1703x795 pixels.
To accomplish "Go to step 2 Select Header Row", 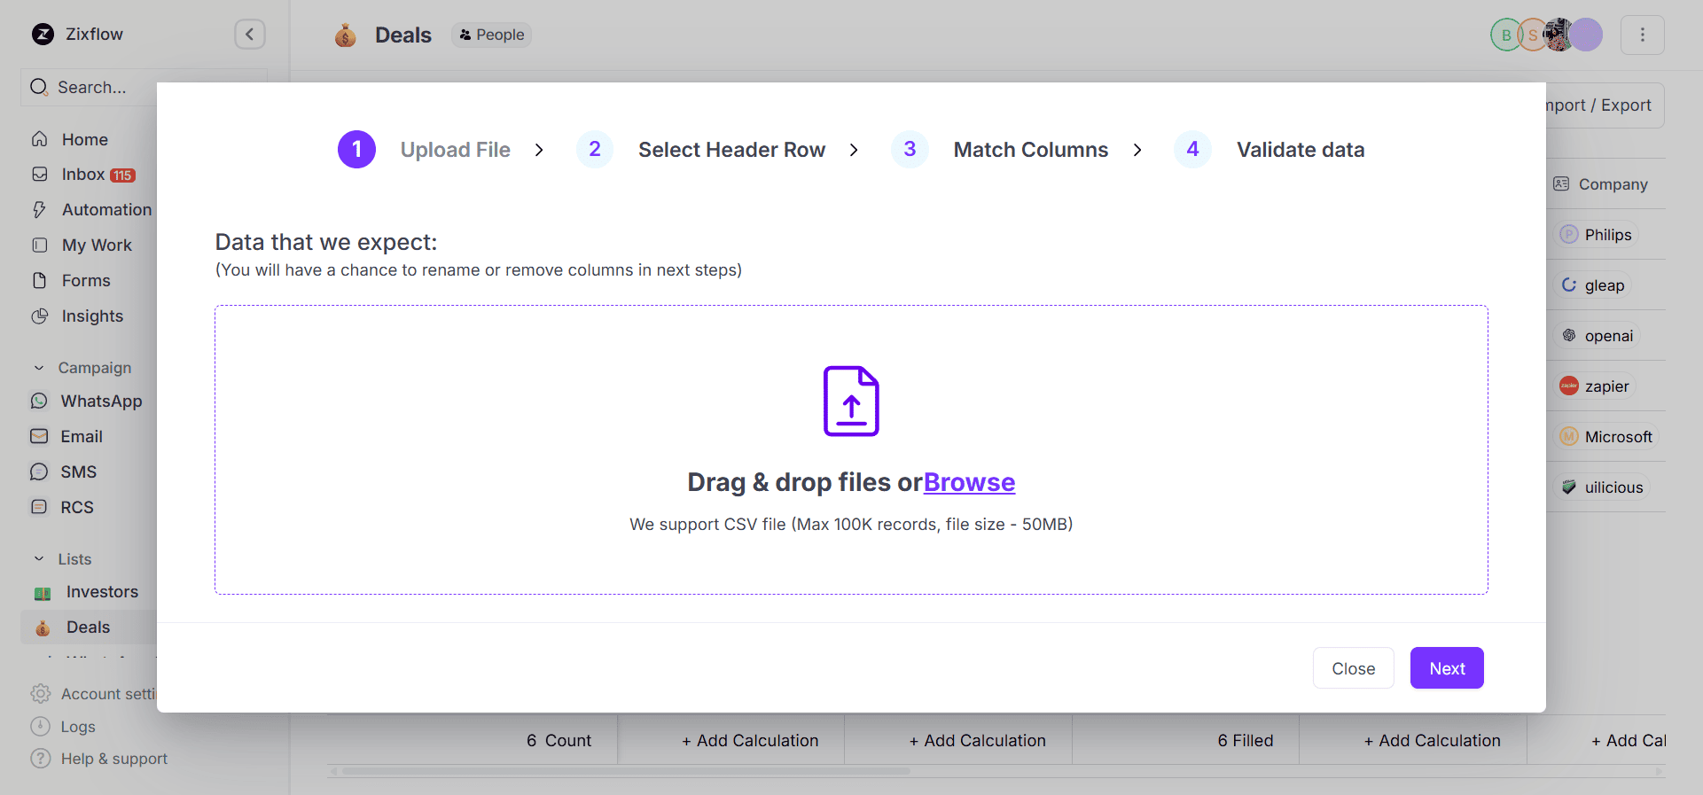I will pyautogui.click(x=701, y=150).
